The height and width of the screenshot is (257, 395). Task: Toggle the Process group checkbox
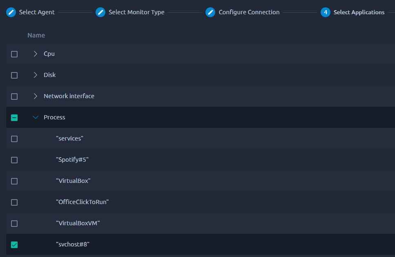(x=14, y=118)
